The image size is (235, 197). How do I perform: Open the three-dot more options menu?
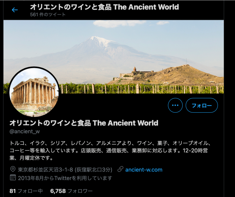click(x=175, y=105)
